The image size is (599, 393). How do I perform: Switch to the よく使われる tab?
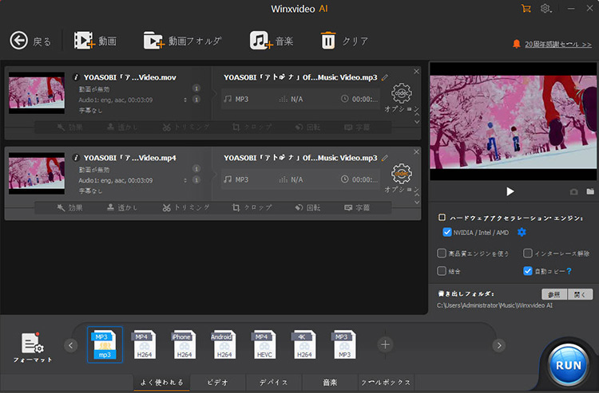[162, 383]
